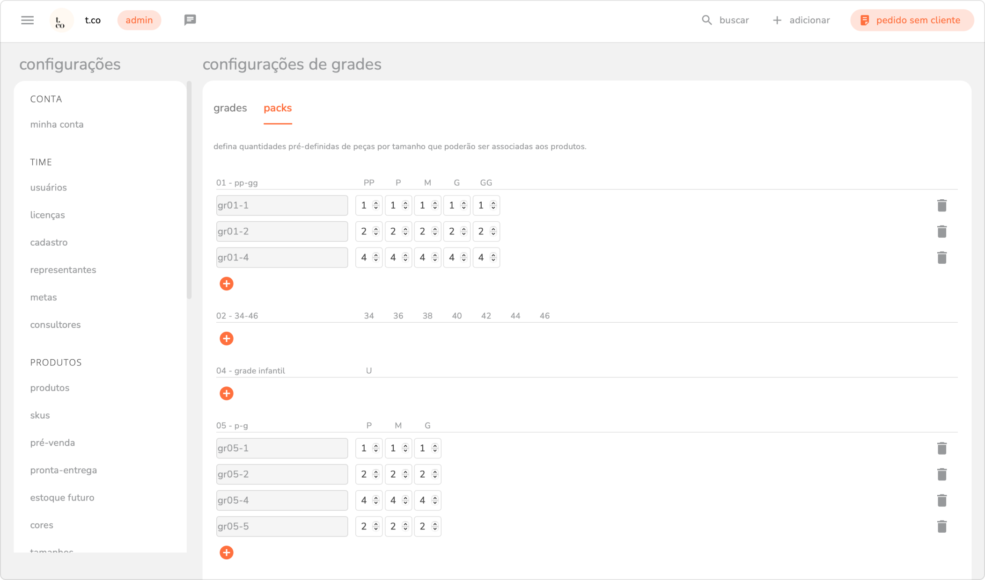The height and width of the screenshot is (580, 985).
Task: Add new pack to 02 - 34-46 grade
Action: pyautogui.click(x=227, y=339)
